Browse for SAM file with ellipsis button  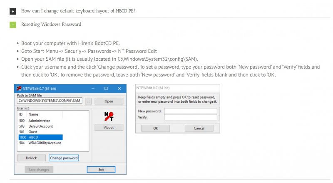coord(88,101)
